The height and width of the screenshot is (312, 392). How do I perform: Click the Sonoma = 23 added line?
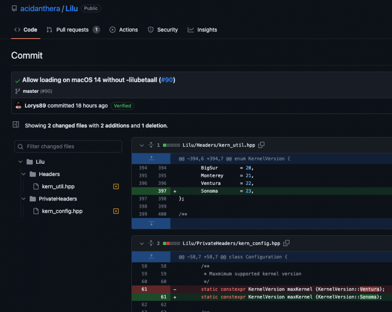click(x=281, y=191)
